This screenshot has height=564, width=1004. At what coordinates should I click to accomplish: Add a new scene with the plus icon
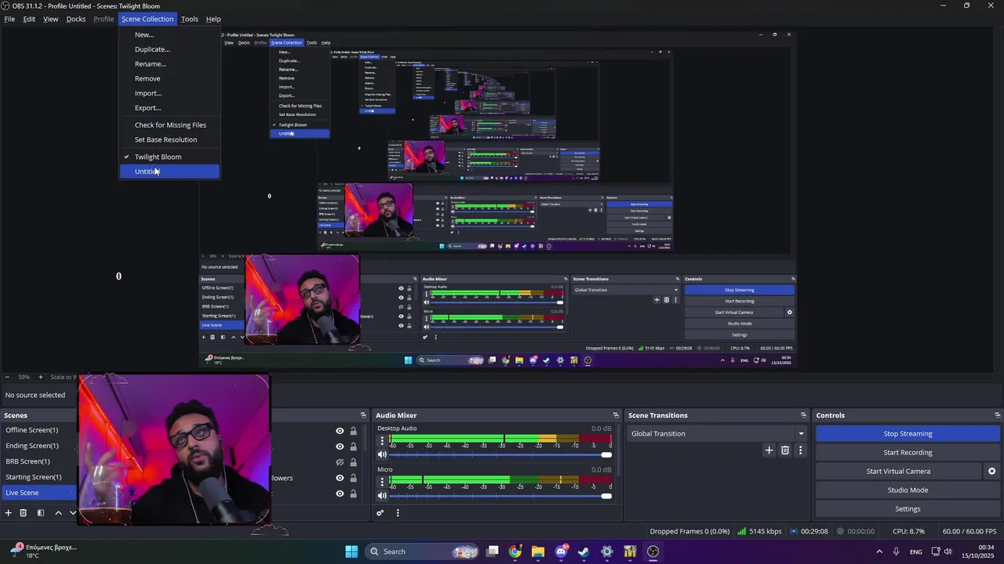[x=9, y=513]
